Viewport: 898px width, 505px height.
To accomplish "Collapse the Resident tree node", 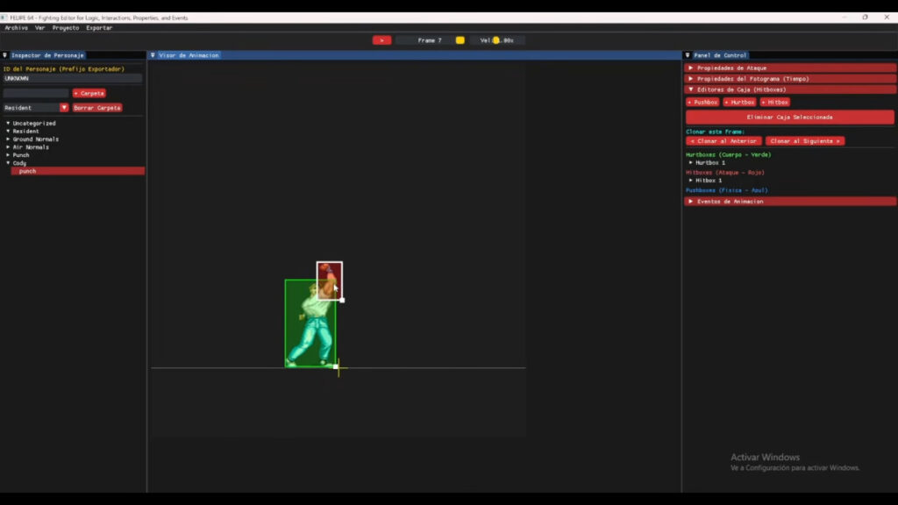I will click(8, 132).
